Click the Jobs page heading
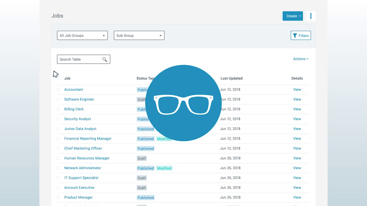The image size is (367, 206). tap(57, 16)
